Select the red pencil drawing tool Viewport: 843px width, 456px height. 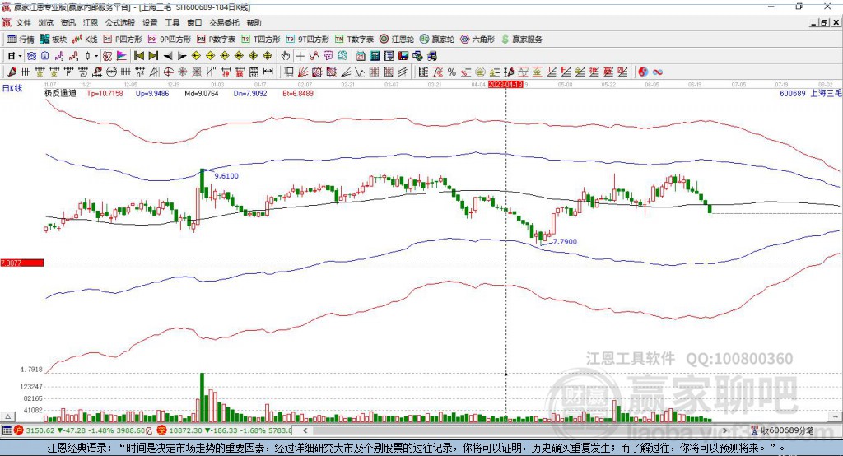12,72
